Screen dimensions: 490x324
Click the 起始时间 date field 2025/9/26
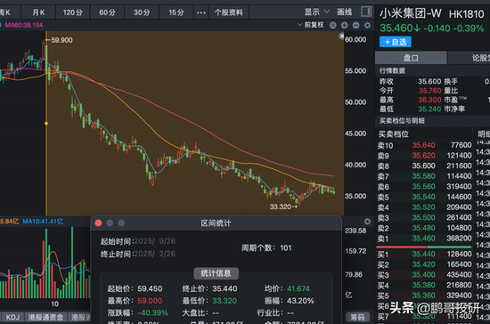click(x=155, y=241)
